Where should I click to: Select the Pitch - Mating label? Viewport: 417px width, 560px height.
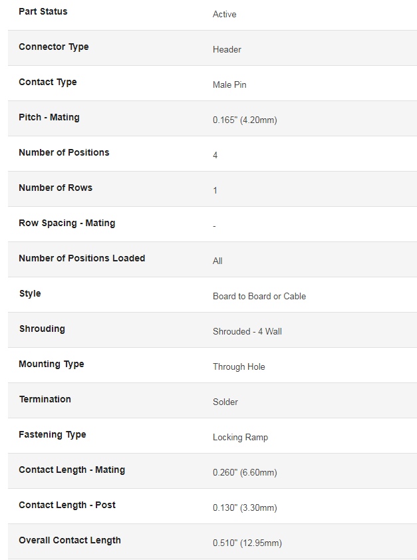click(x=49, y=117)
